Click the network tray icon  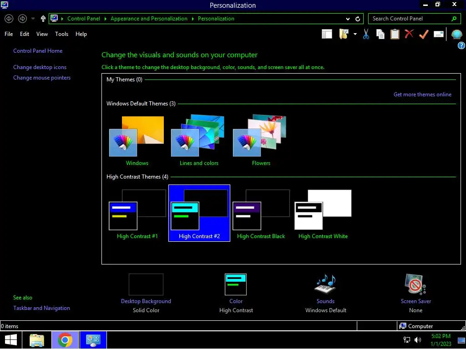tap(406, 340)
